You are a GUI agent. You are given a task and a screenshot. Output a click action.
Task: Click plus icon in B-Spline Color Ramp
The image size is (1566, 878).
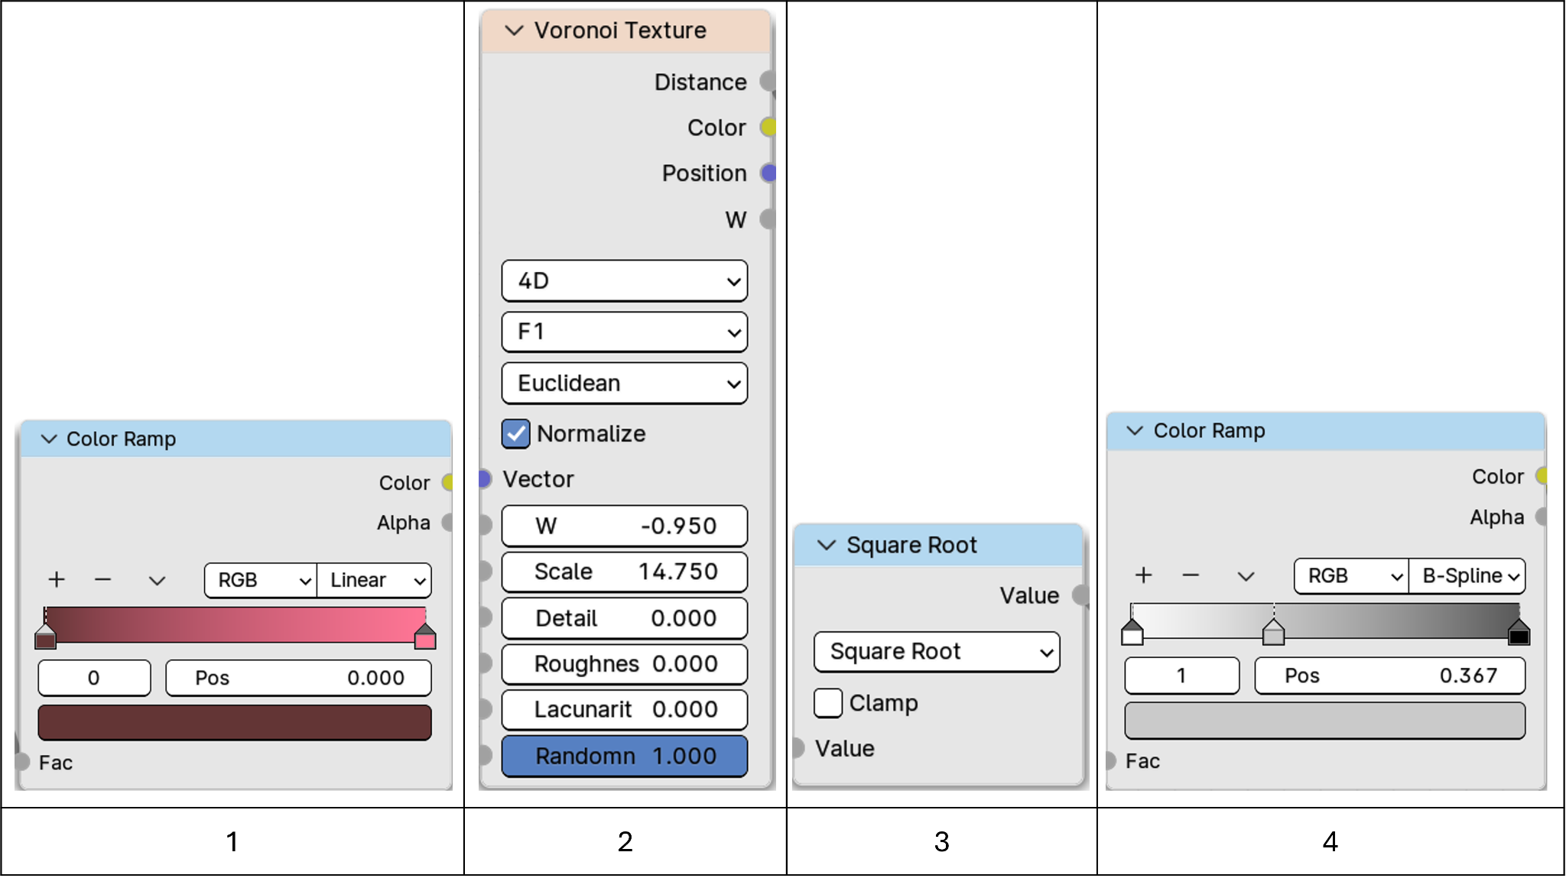[1143, 575]
